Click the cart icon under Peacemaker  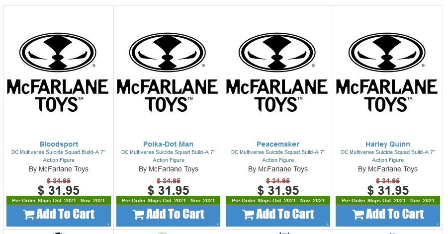coord(248,215)
